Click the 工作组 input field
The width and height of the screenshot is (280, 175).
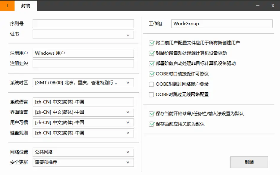click(221, 24)
